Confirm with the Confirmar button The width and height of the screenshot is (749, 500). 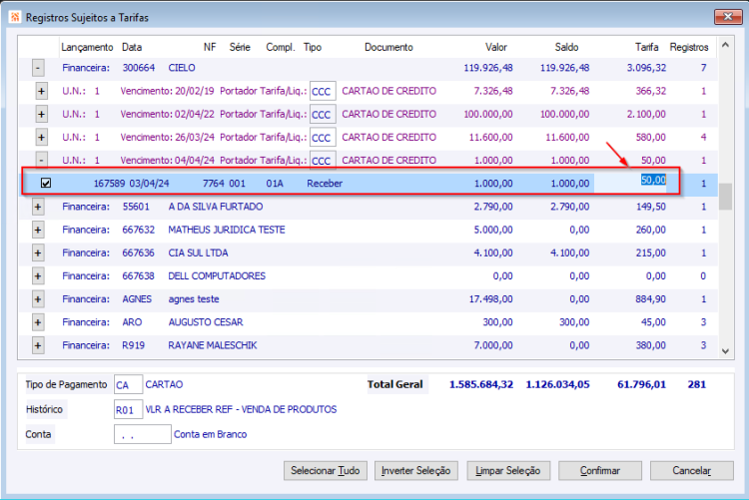tap(600, 470)
